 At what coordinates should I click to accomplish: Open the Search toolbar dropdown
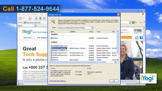pyautogui.click(x=35, y=26)
